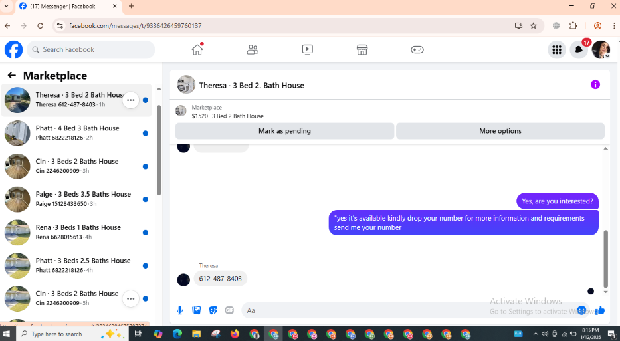Click the voice clip microphone icon
The width and height of the screenshot is (620, 341).
[180, 310]
